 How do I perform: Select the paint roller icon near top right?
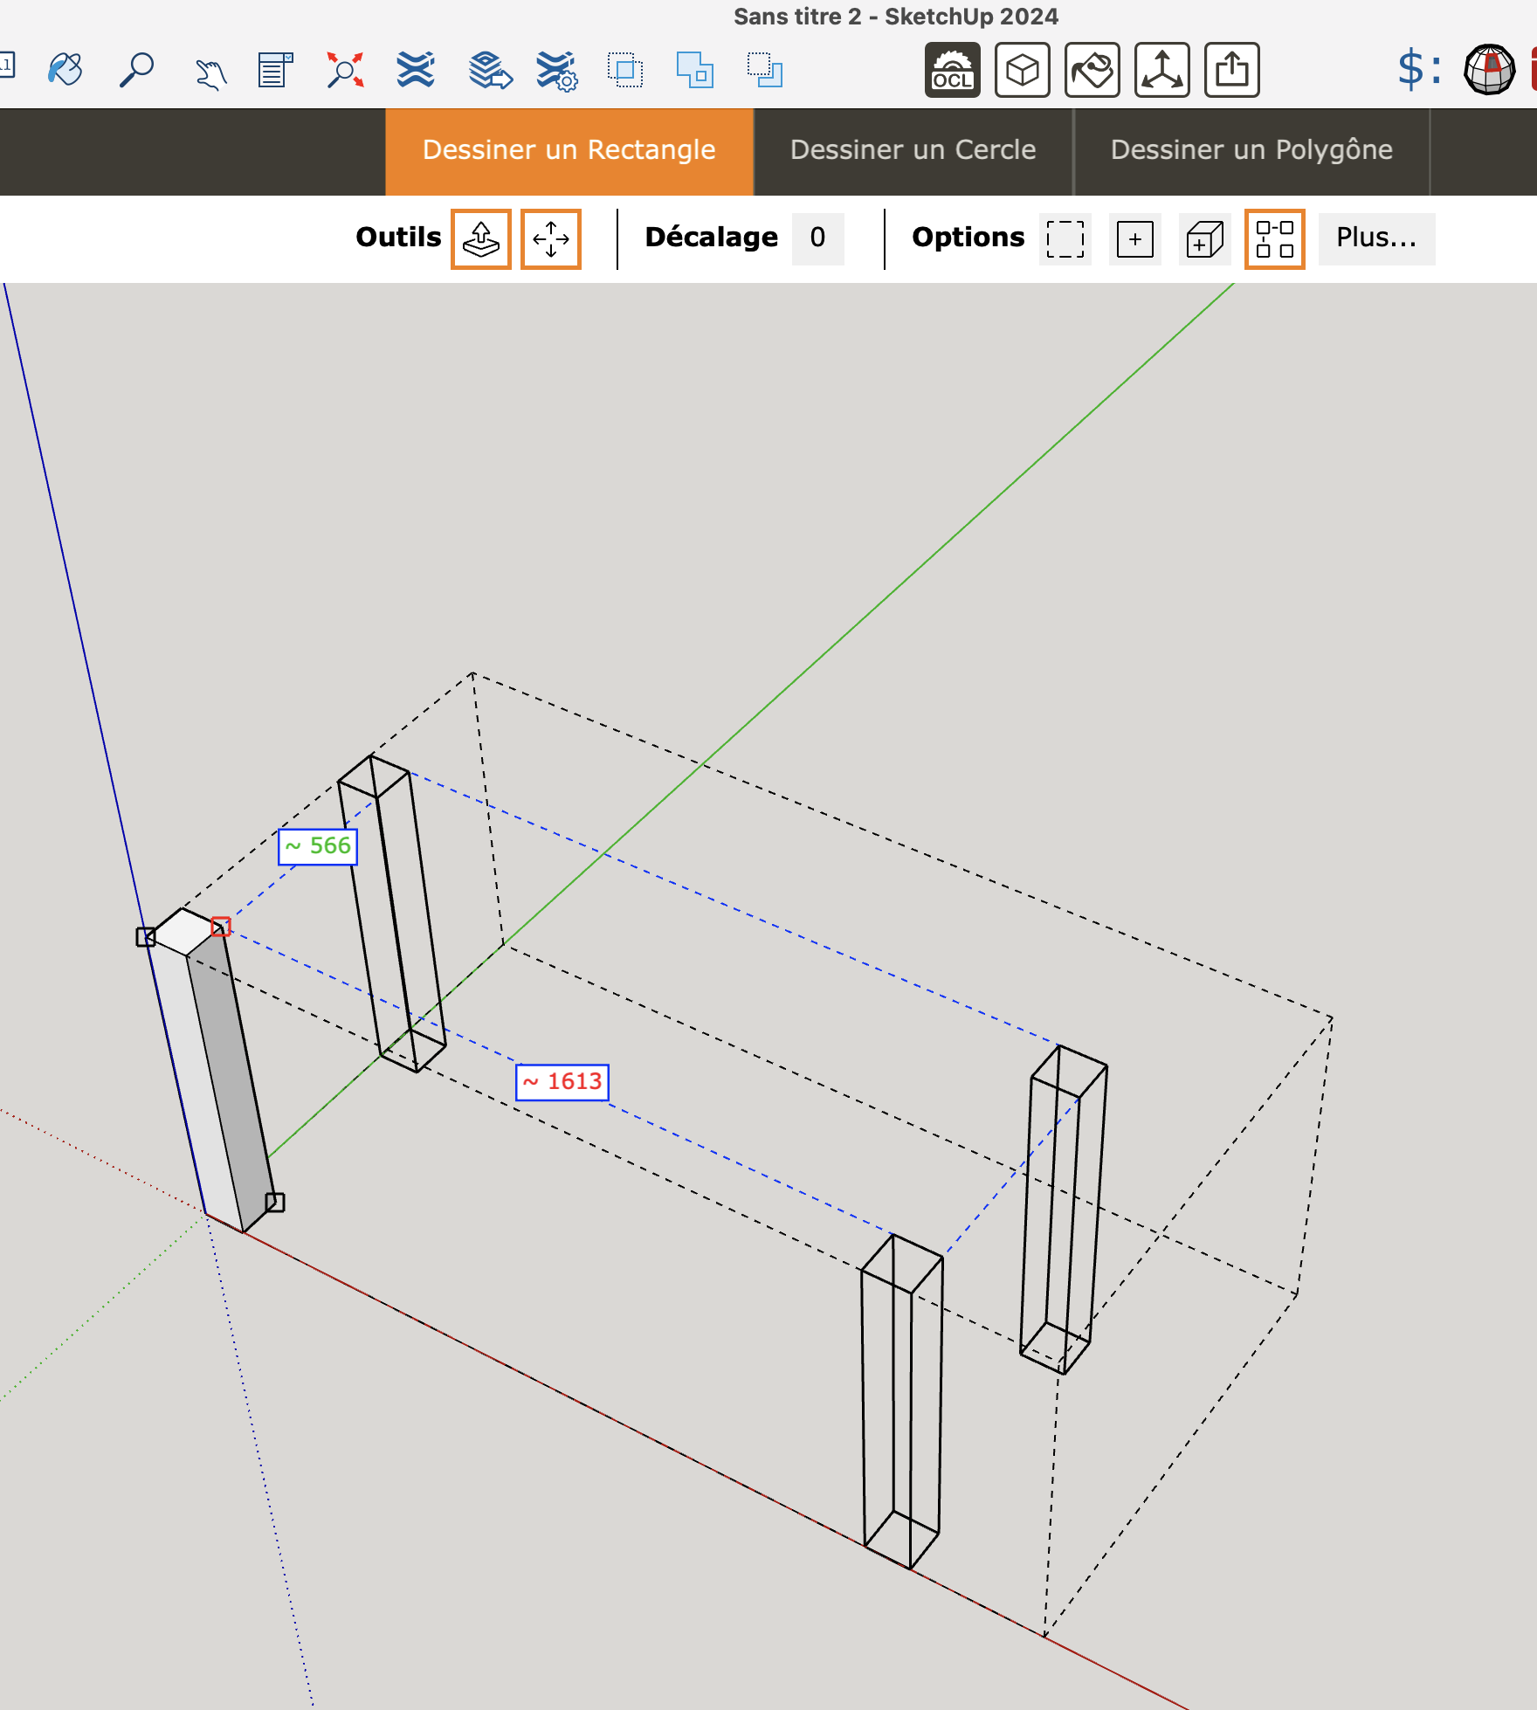pyautogui.click(x=1092, y=70)
